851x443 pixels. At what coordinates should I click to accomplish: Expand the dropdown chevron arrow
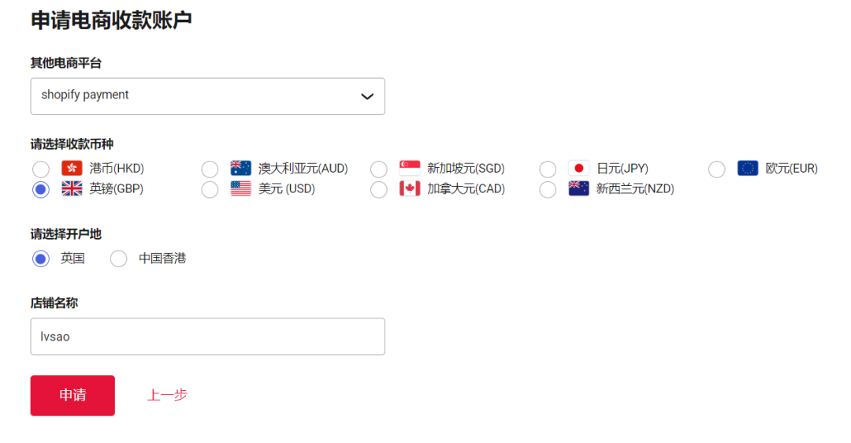pyautogui.click(x=367, y=96)
